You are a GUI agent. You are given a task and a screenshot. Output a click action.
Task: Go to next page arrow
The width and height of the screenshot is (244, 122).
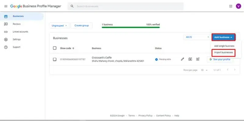pyautogui.click(x=235, y=70)
